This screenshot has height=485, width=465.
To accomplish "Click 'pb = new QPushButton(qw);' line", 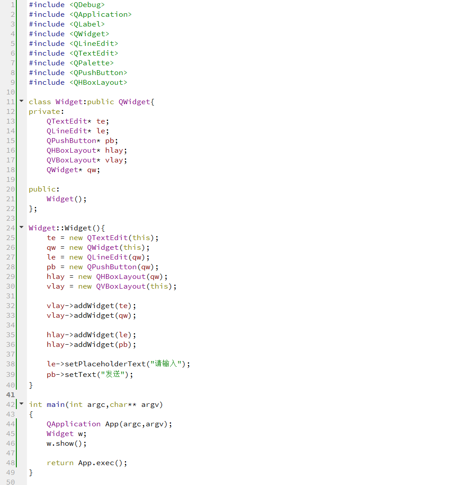I will coord(102,267).
